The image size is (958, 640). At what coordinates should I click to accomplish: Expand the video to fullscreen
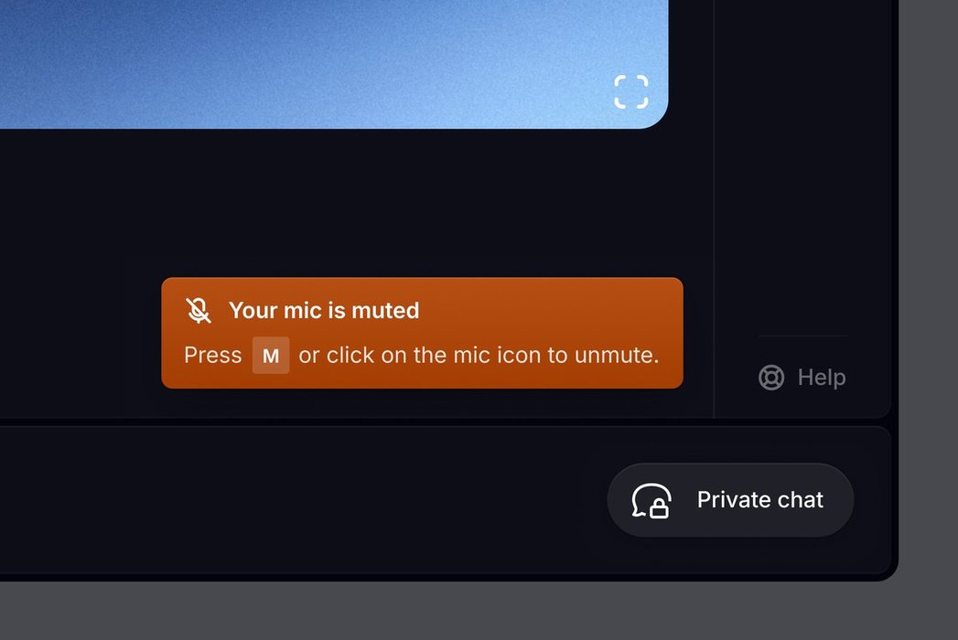point(631,91)
